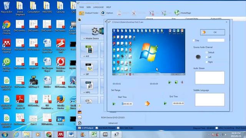Open the HELP menu
246x138 pixels.
[x=108, y=7]
